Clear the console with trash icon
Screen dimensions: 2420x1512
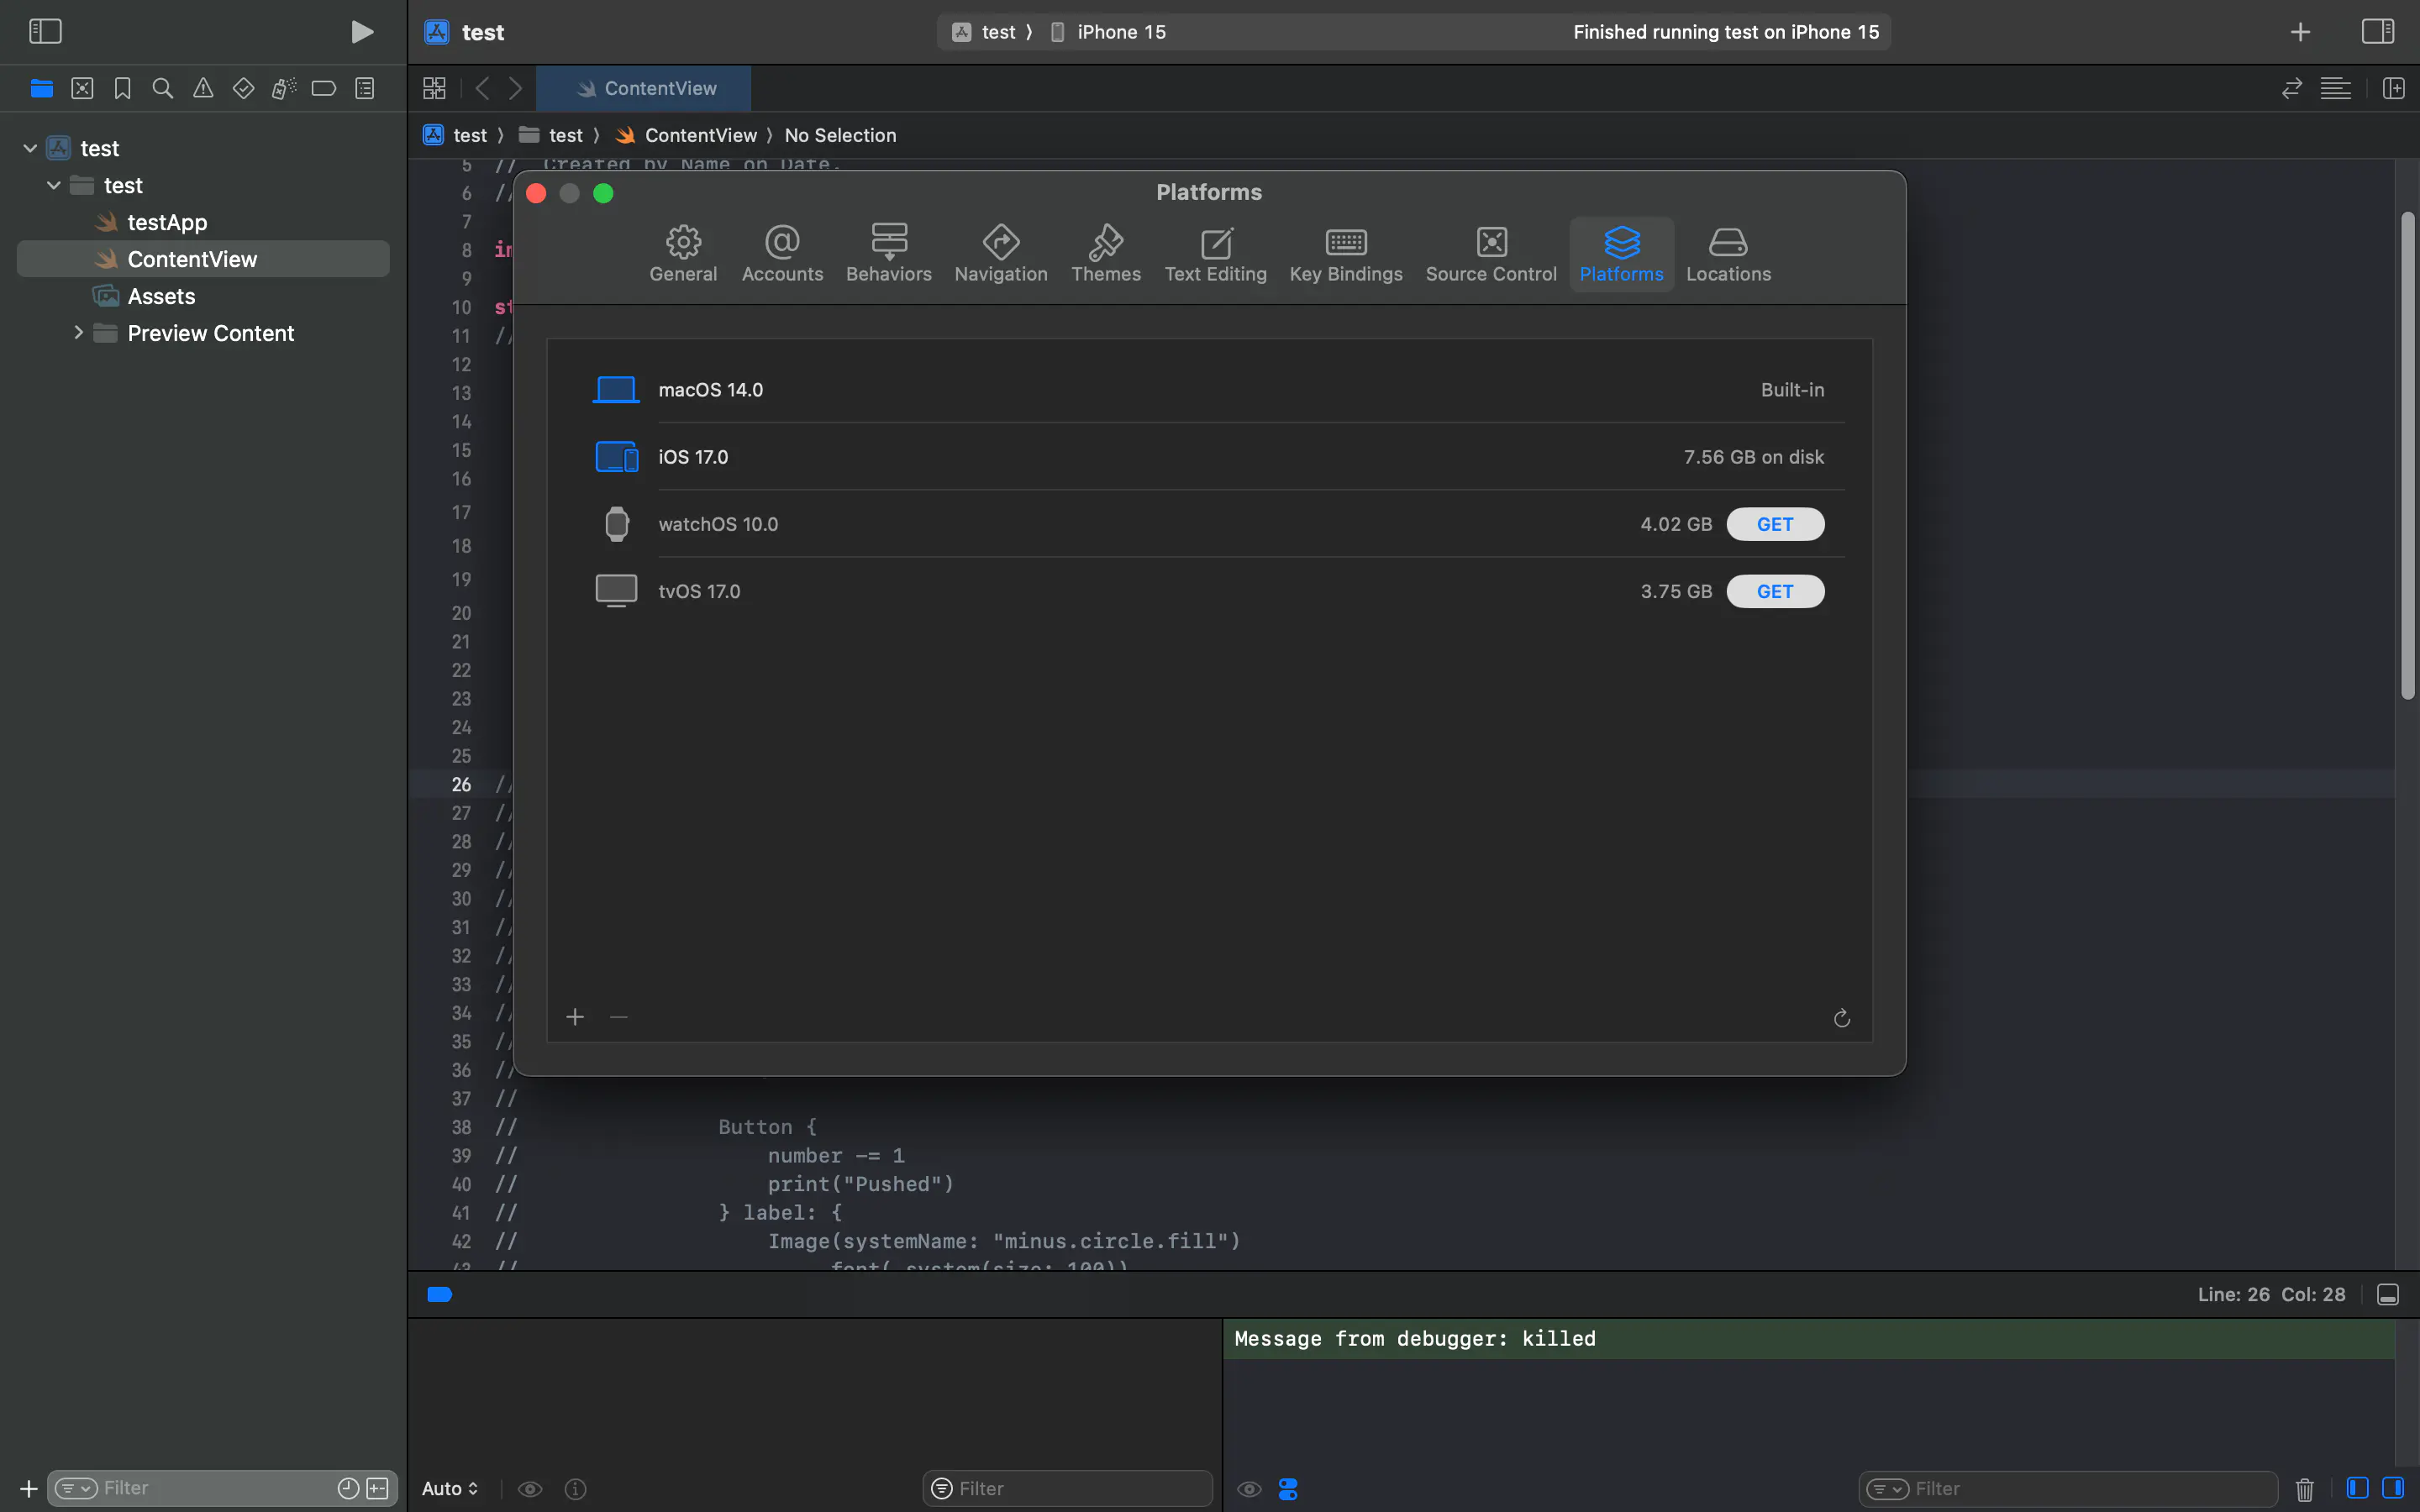(2304, 1489)
